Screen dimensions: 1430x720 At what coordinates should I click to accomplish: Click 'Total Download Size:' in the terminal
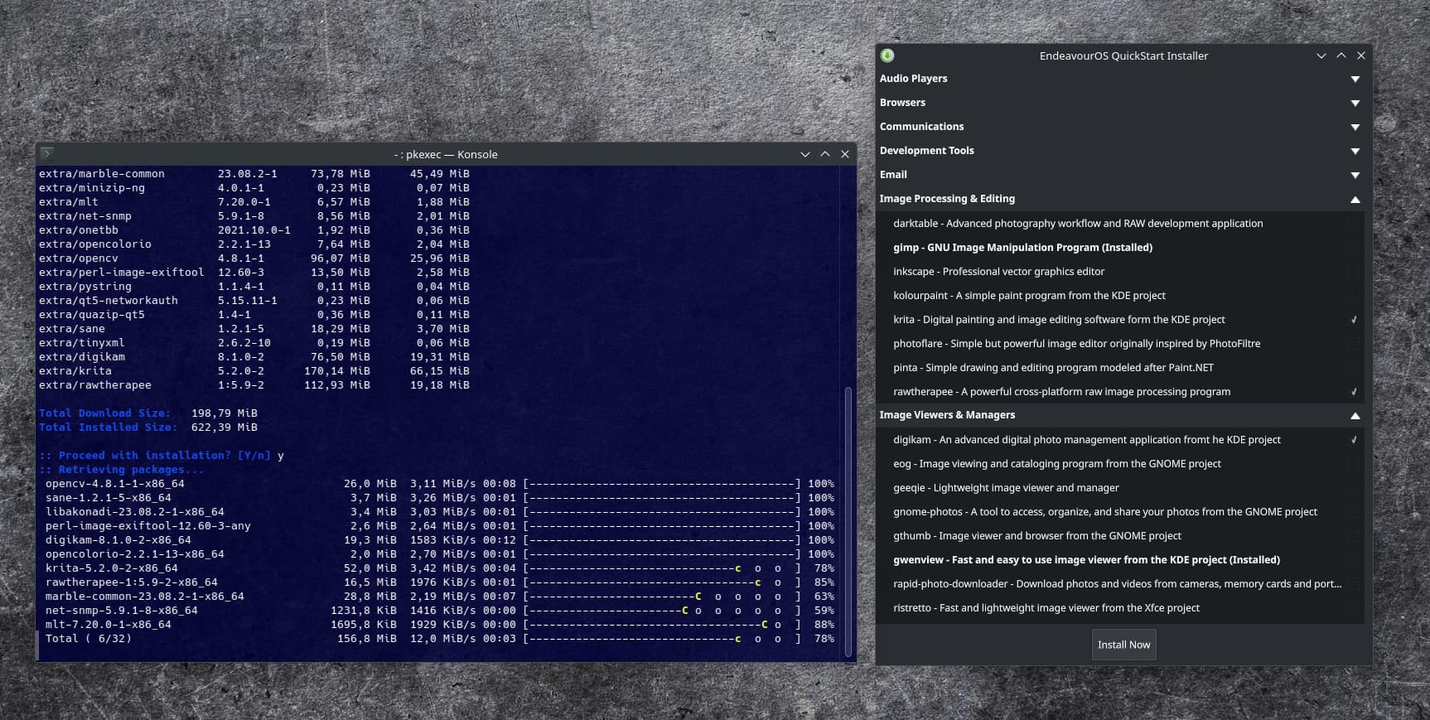tap(105, 413)
